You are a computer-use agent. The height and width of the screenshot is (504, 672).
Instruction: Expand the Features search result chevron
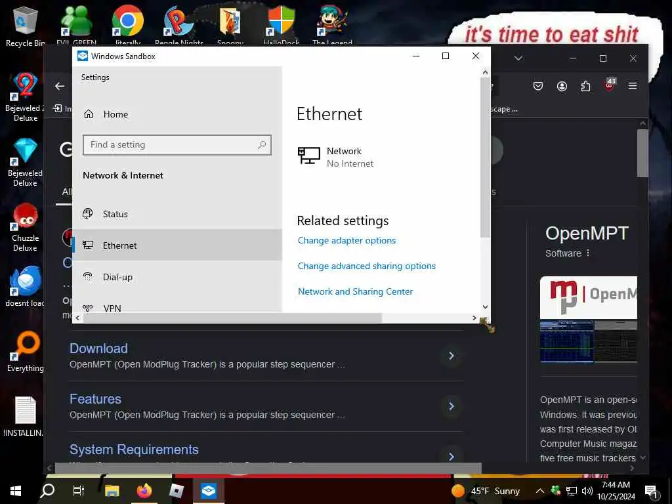[451, 406]
